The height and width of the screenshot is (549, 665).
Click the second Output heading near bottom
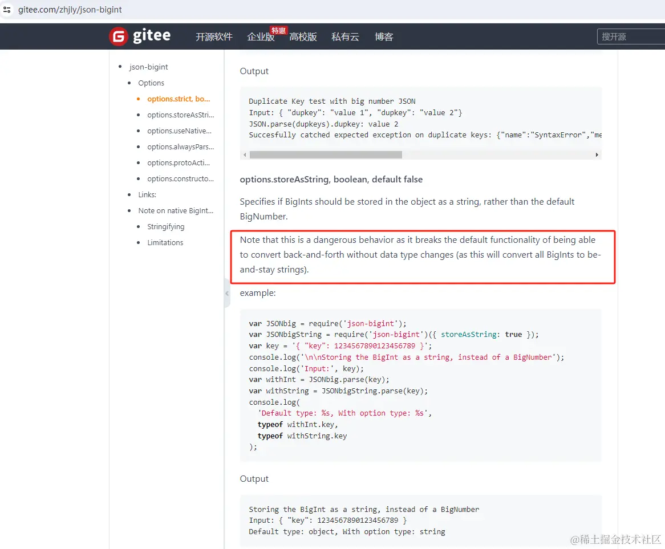pyautogui.click(x=254, y=479)
